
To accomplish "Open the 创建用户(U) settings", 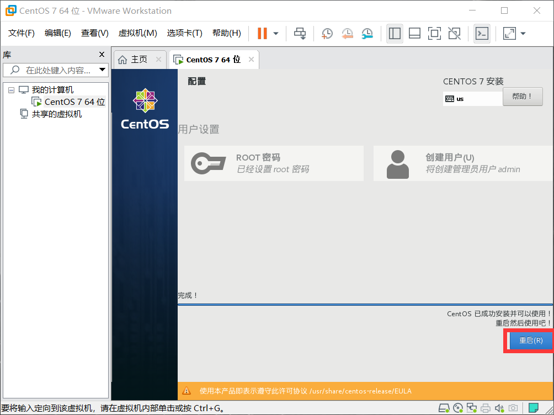I will [463, 163].
